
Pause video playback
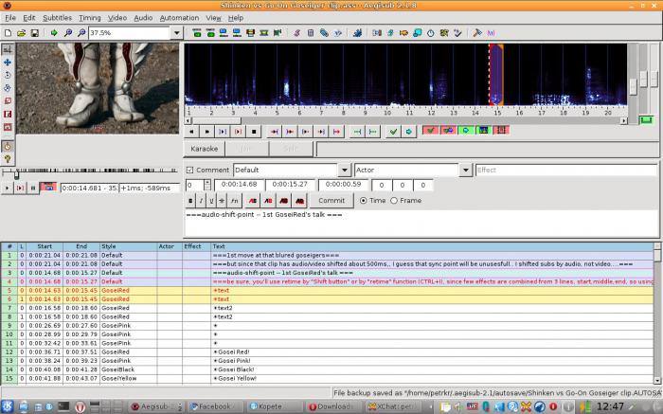pyautogui.click(x=33, y=188)
